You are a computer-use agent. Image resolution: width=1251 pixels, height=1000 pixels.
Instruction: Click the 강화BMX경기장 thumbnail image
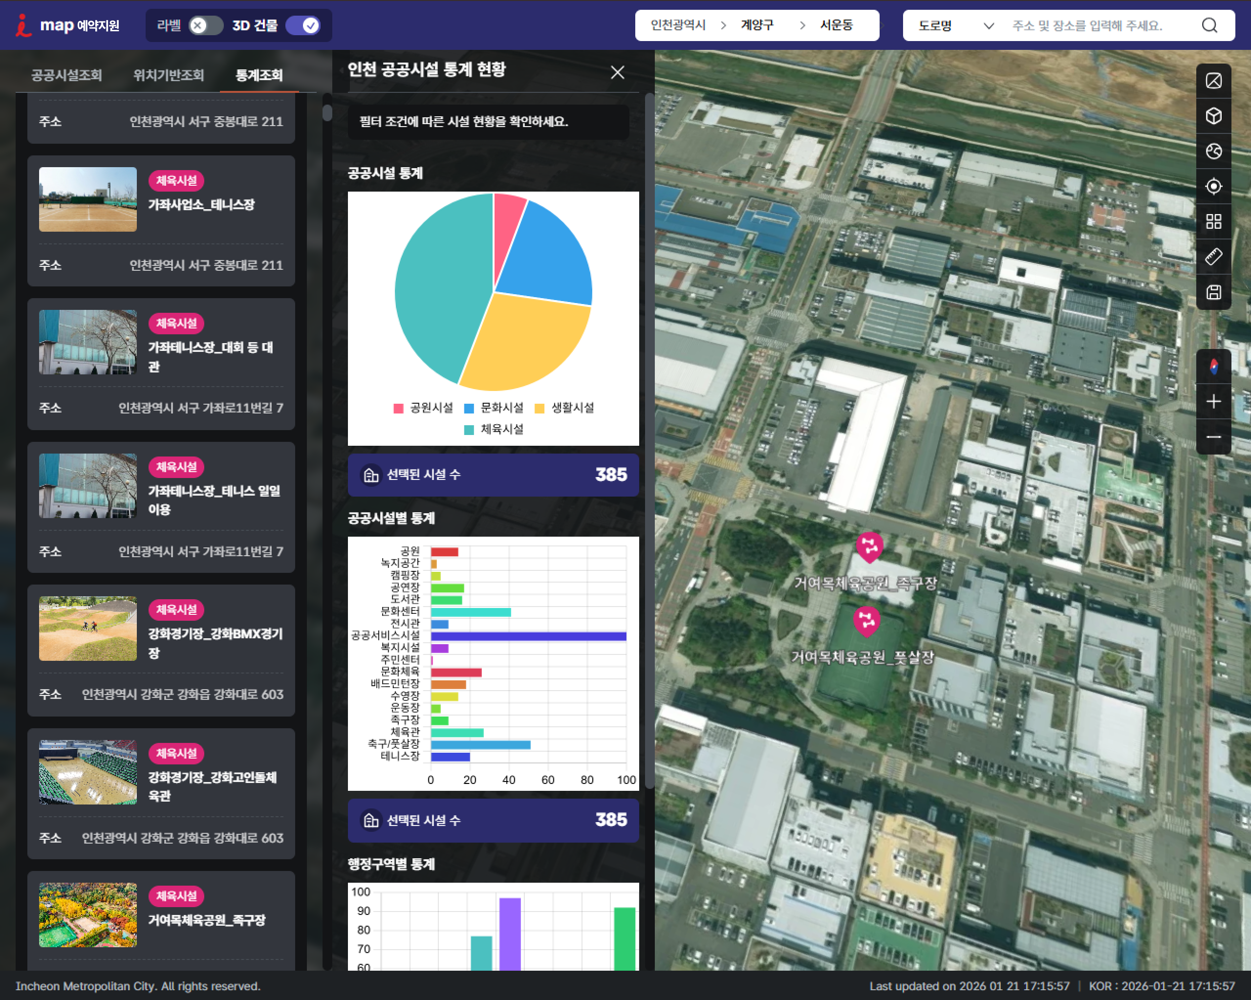coord(87,629)
